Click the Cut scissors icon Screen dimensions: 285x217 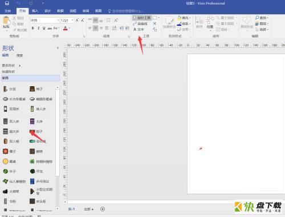click(x=14, y=18)
